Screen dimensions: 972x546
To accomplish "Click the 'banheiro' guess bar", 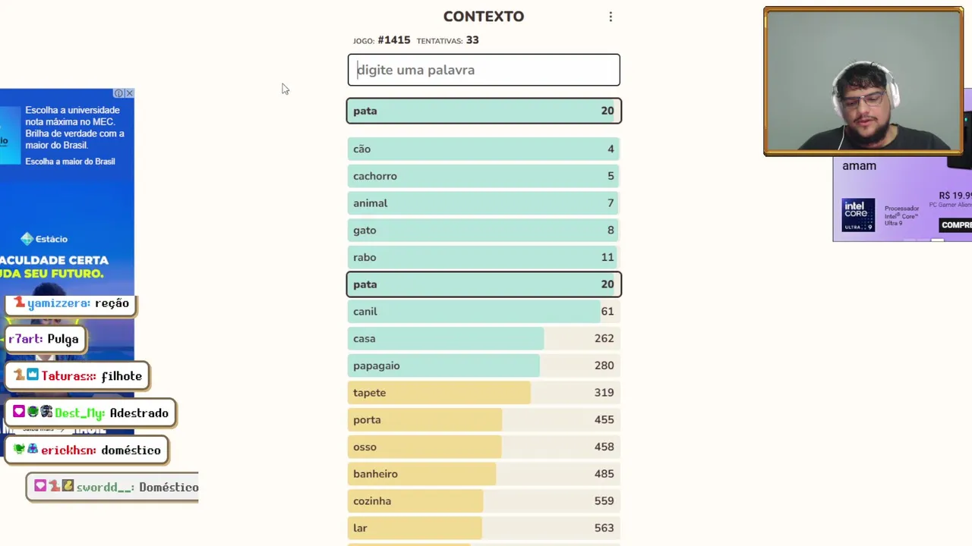I will coord(484,474).
